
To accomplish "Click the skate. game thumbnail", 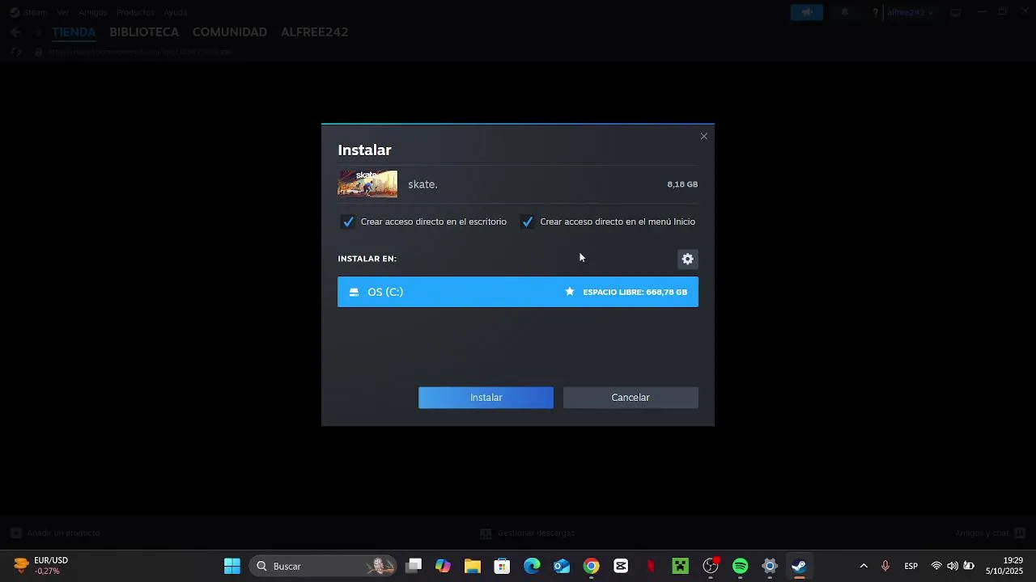I will (367, 184).
